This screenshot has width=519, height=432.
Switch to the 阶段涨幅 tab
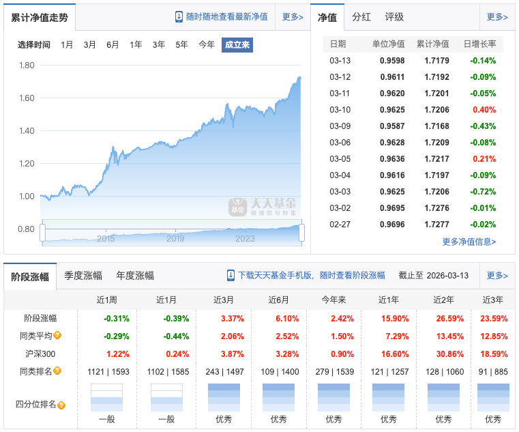point(30,276)
